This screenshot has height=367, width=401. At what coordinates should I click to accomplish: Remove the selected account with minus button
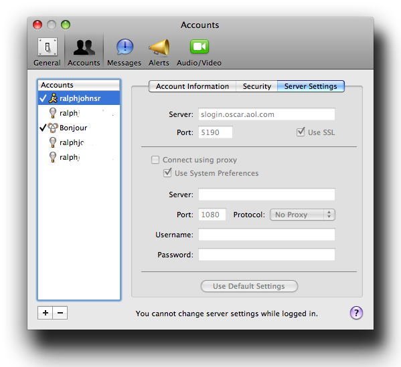click(60, 313)
